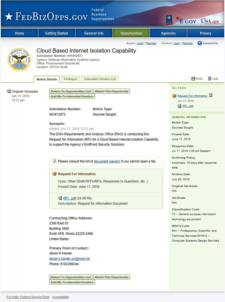The width and height of the screenshot is (225, 302).
Task: Click the Response Date value Jul 11, 2018
Action: (191, 151)
